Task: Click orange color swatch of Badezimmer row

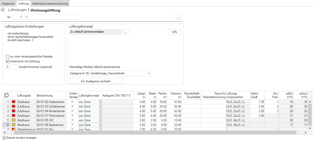Action: [x=14, y=125]
